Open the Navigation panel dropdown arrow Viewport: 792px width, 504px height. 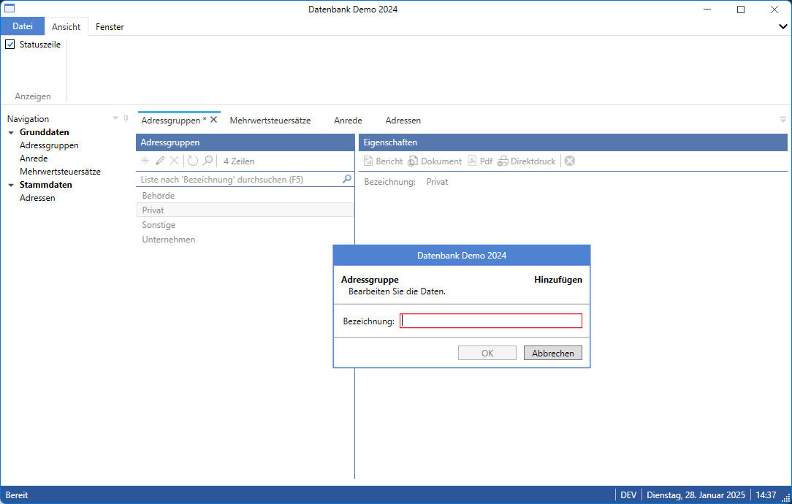click(115, 118)
